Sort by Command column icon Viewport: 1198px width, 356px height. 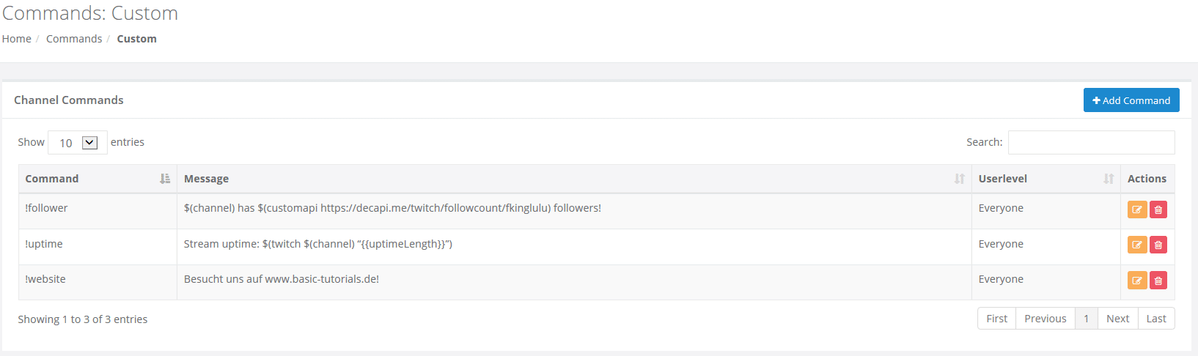[165, 179]
